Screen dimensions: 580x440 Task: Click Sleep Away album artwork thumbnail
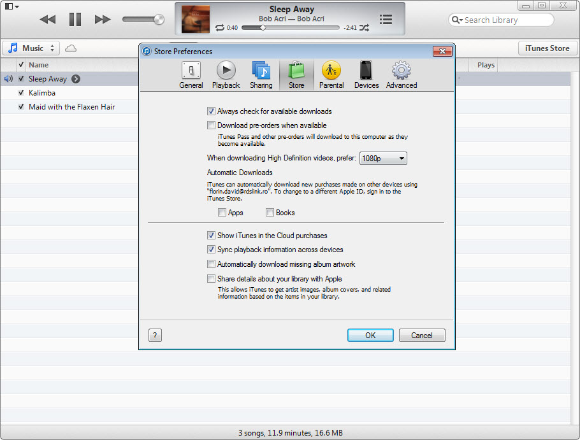(195, 19)
